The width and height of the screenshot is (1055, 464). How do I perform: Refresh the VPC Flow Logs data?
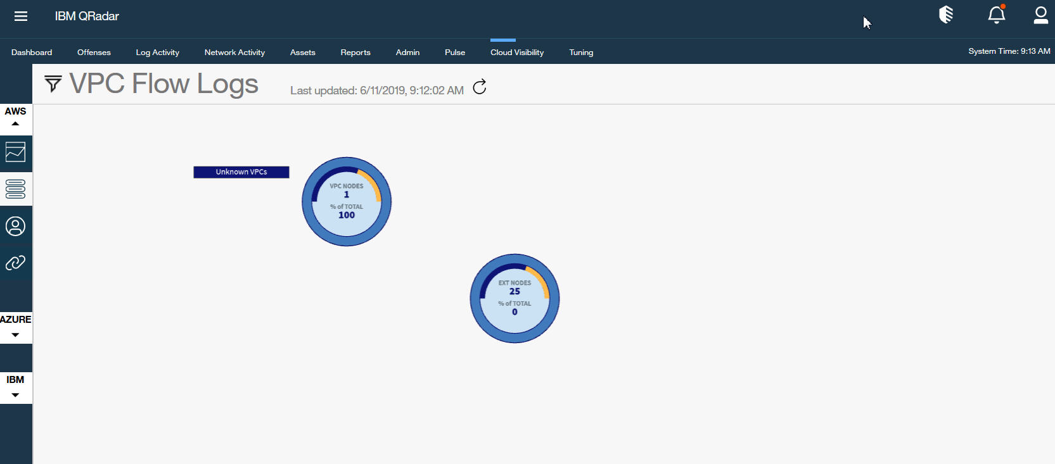click(x=480, y=87)
